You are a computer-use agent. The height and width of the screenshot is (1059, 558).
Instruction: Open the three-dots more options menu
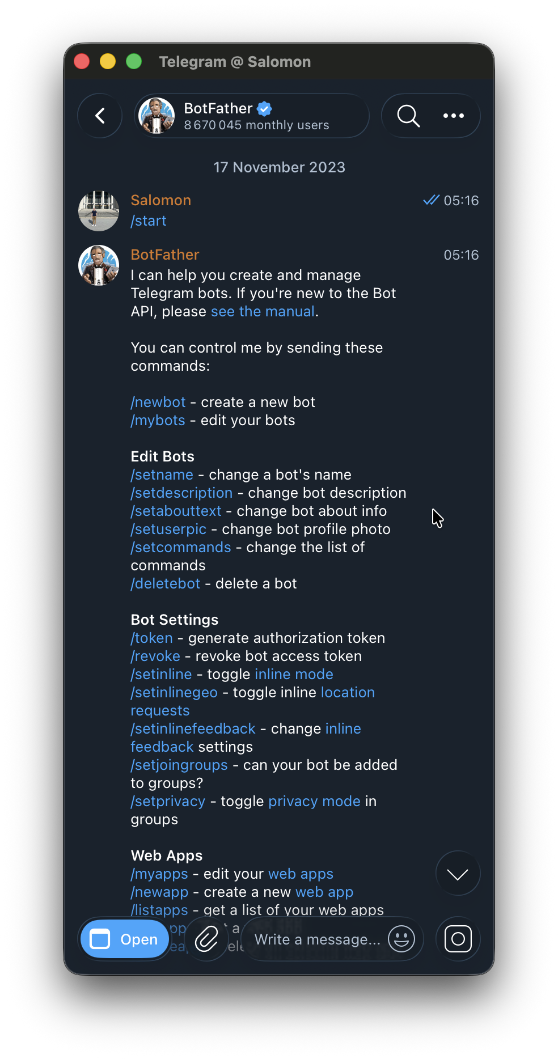coord(454,116)
